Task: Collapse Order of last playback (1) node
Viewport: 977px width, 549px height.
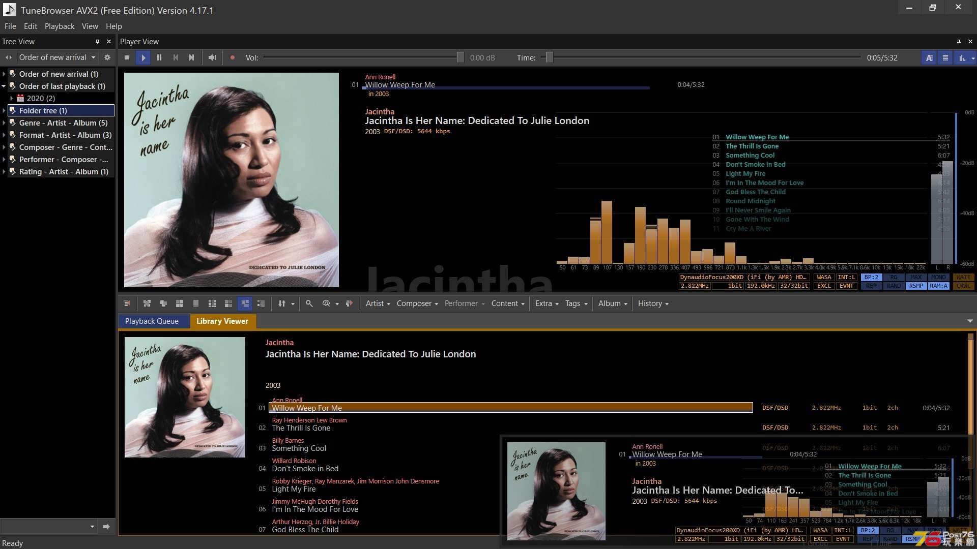Action: coord(4,86)
